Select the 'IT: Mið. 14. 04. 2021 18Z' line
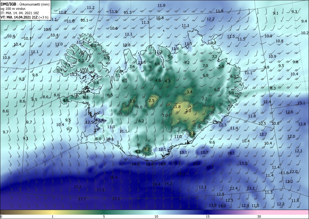The height and width of the screenshot is (219, 309). [x=20, y=13]
